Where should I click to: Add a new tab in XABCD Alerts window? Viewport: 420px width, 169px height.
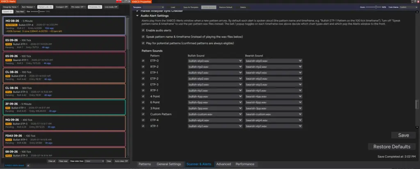(x=28, y=166)
